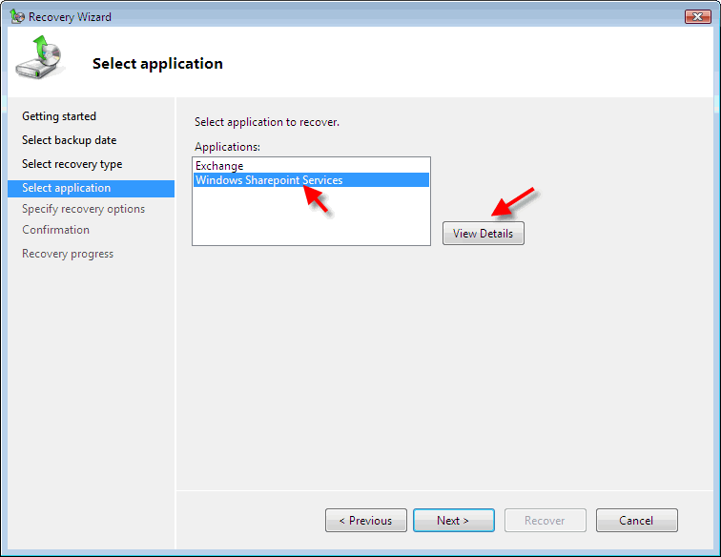721x557 pixels.
Task: Click the 'Applications:' label
Action: (x=227, y=147)
